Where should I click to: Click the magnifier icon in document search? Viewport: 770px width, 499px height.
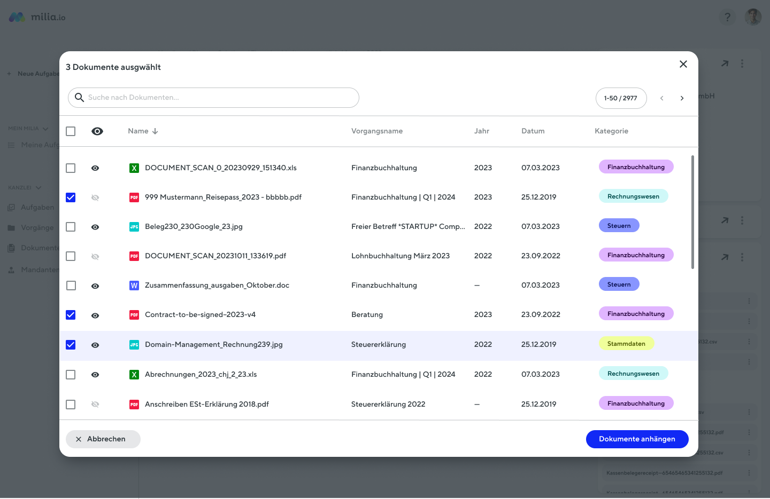(80, 98)
